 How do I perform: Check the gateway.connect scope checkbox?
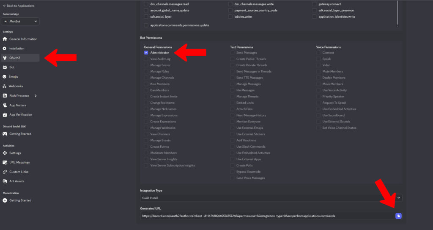click(315, 4)
